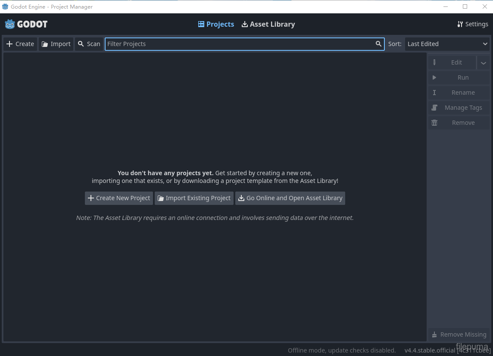Image resolution: width=493 pixels, height=356 pixels.
Task: Expand the chevron next to Edit
Action: point(484,62)
